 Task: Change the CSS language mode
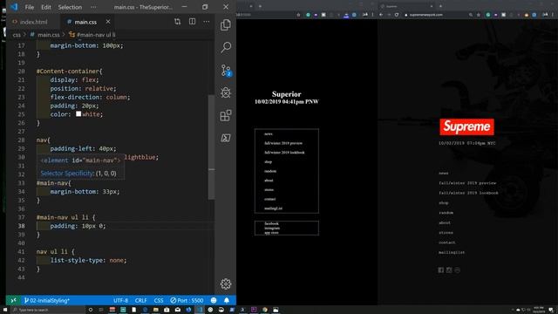click(x=159, y=300)
